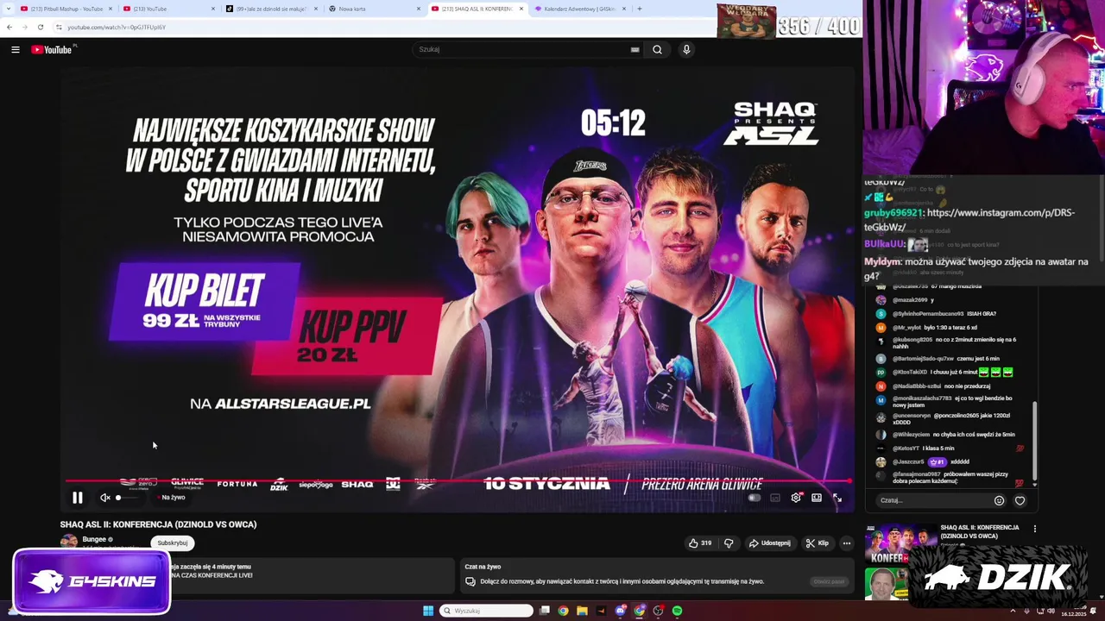Screen dimensions: 1105x621
Task: Share video via Udostępnij
Action: [770, 543]
